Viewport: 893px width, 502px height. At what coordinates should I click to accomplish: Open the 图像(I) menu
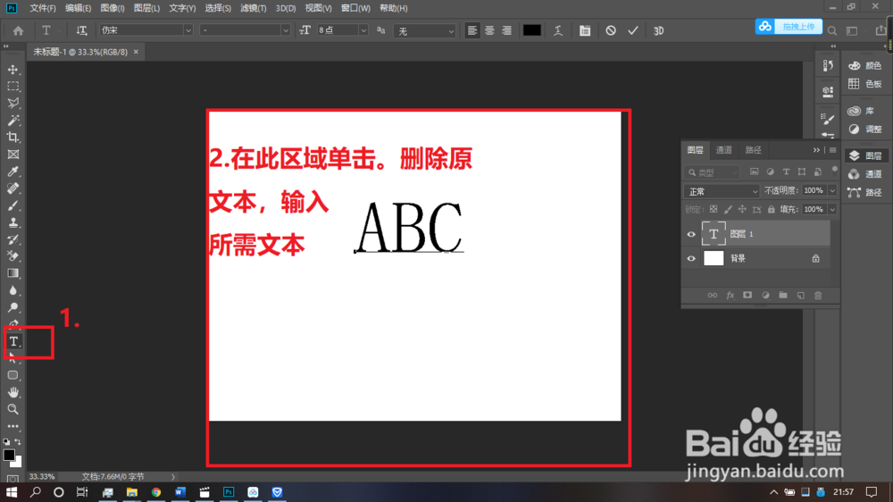pyautogui.click(x=113, y=8)
